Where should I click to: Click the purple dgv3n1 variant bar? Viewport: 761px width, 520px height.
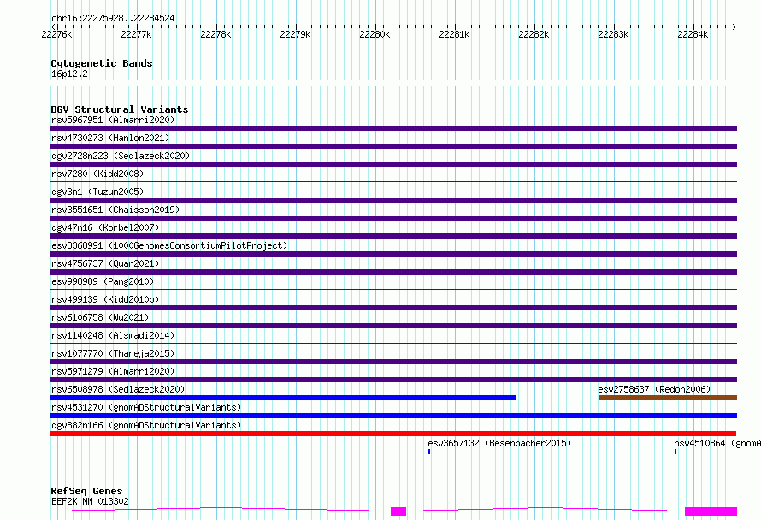(x=393, y=200)
